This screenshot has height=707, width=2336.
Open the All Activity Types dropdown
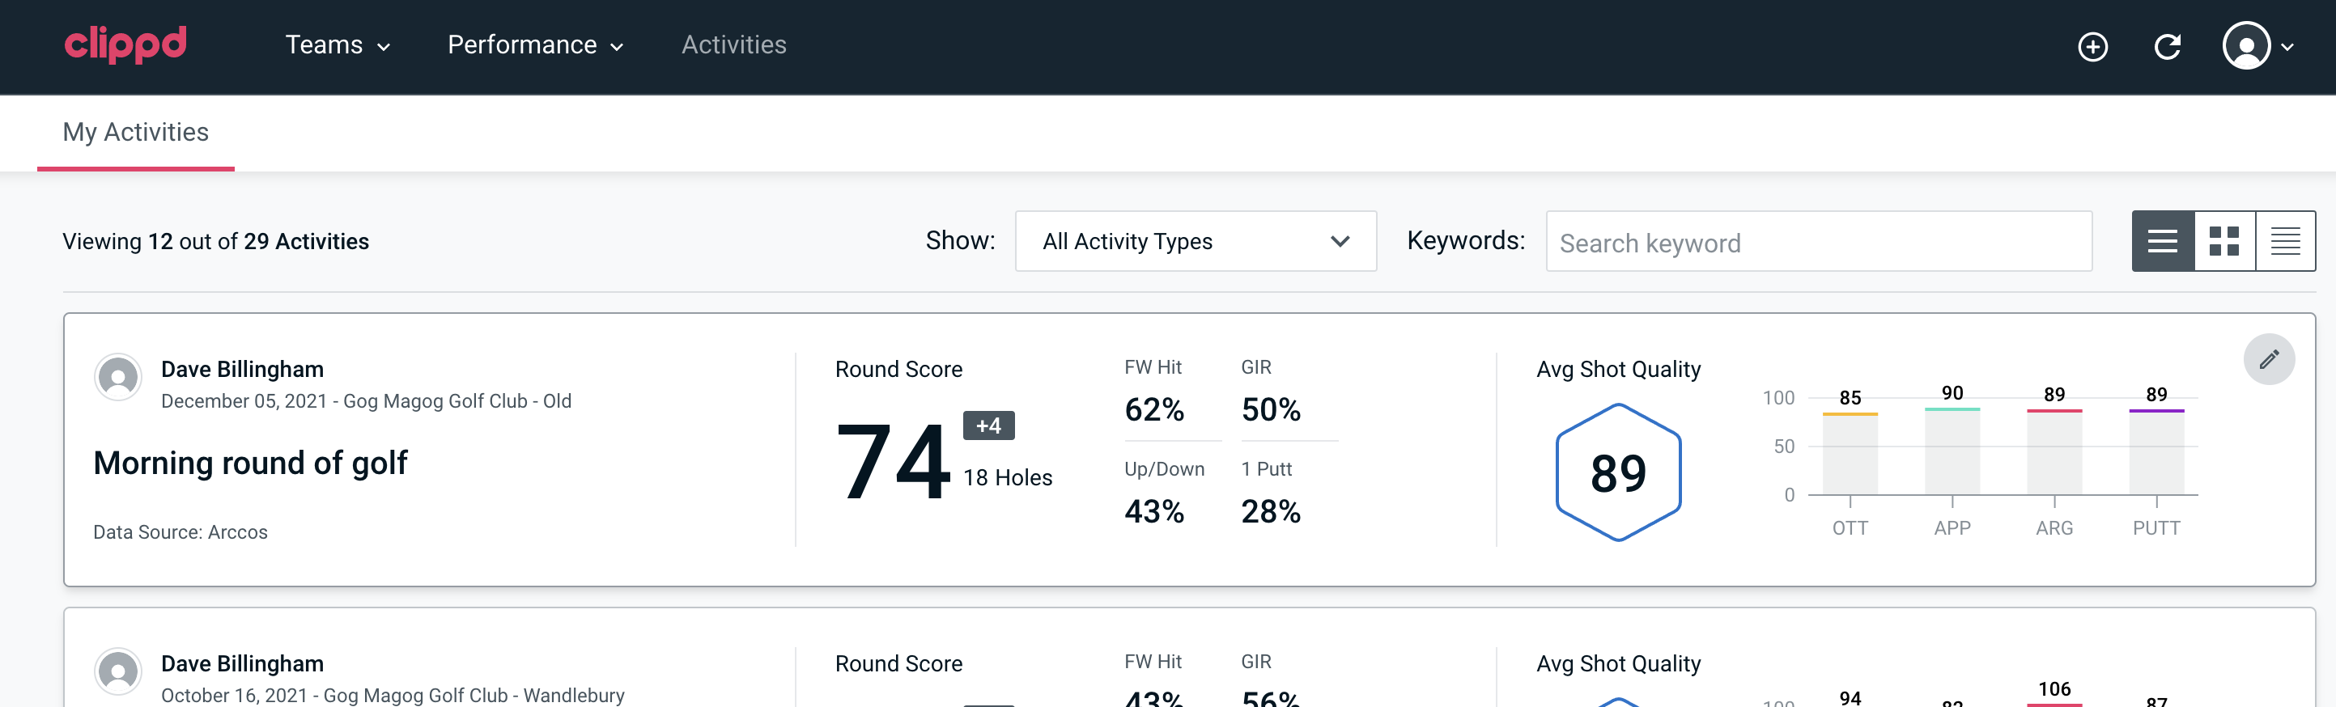[1196, 241]
